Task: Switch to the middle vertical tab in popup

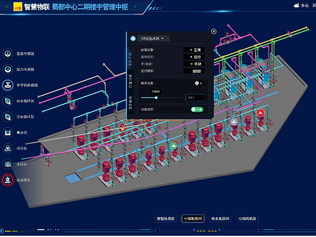Action: click(130, 81)
